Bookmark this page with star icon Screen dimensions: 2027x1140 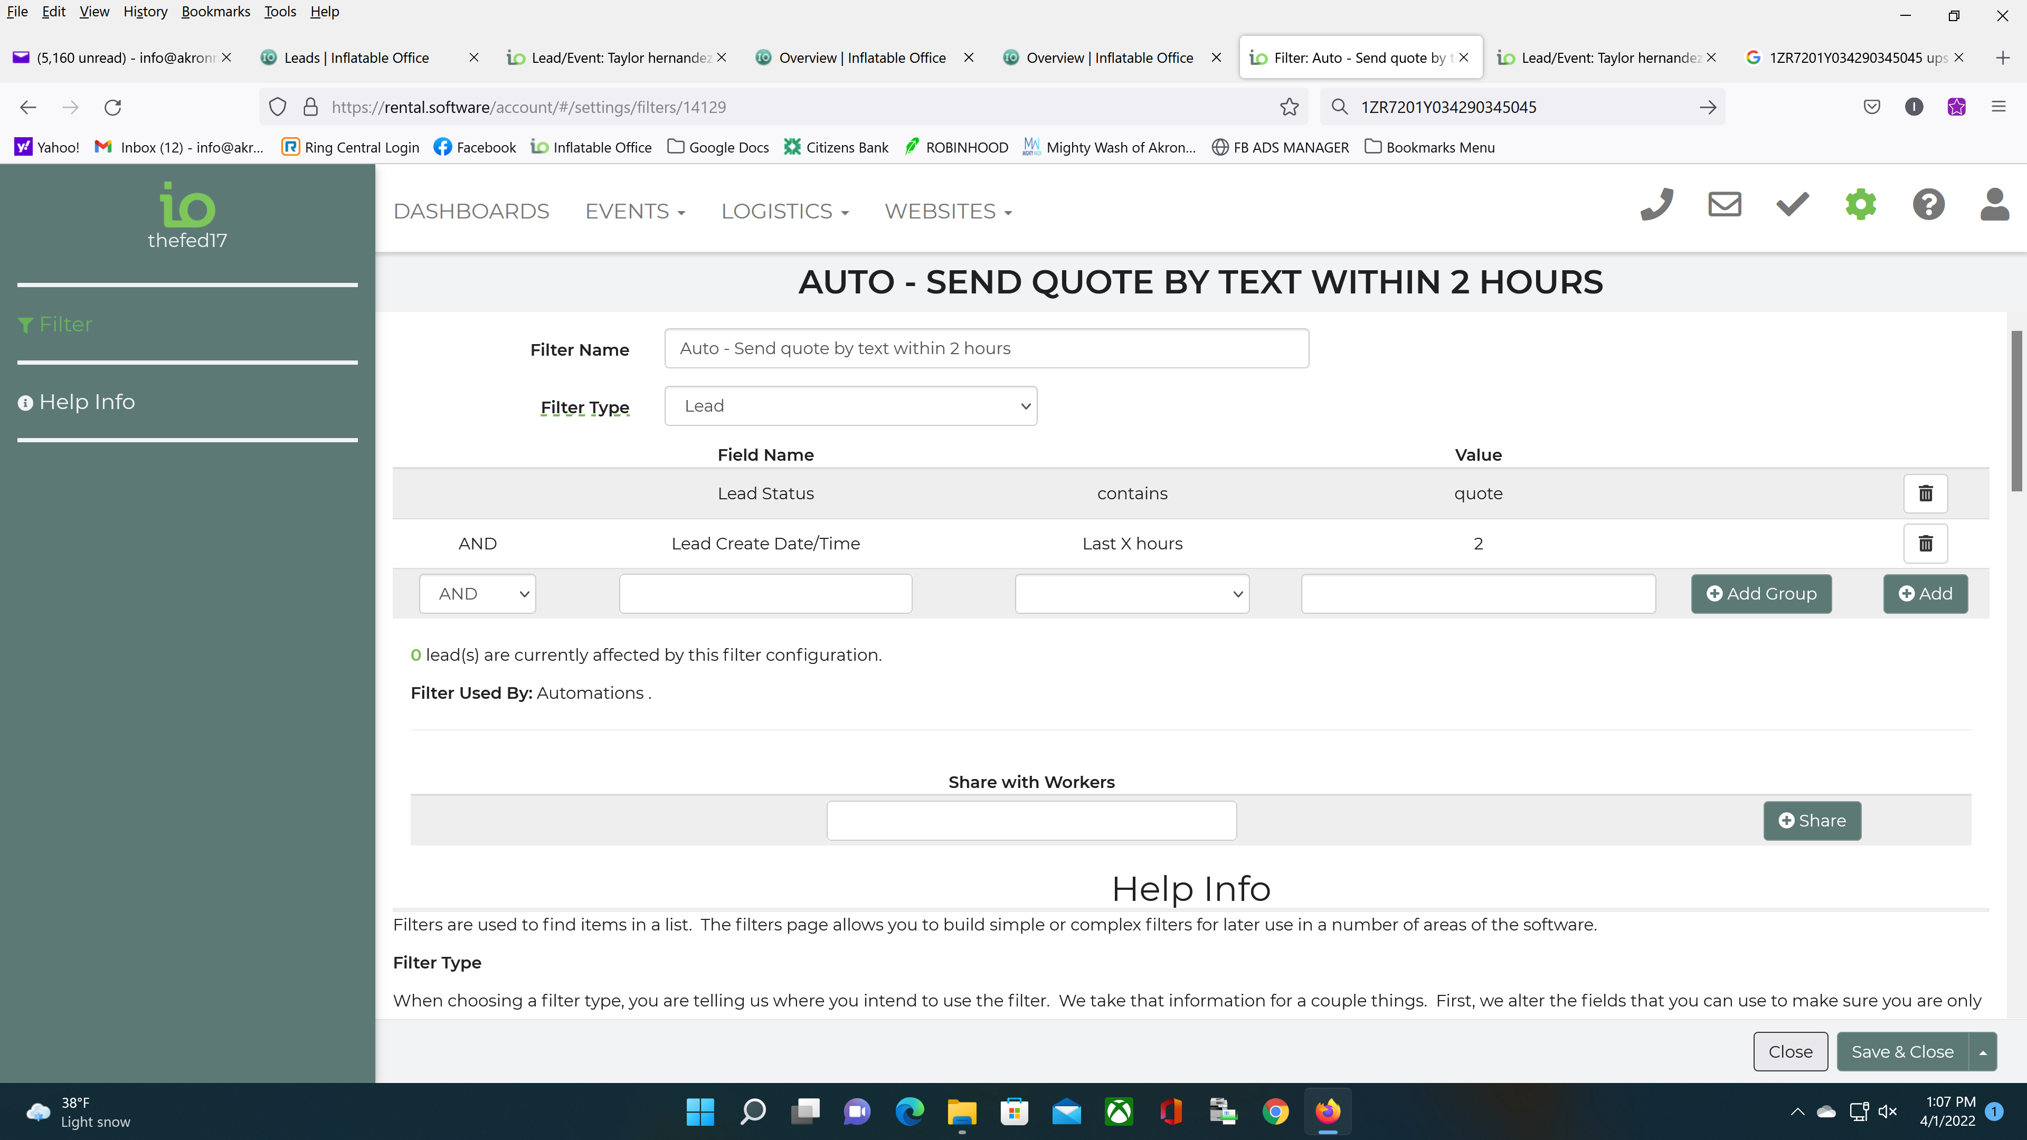pos(1289,107)
